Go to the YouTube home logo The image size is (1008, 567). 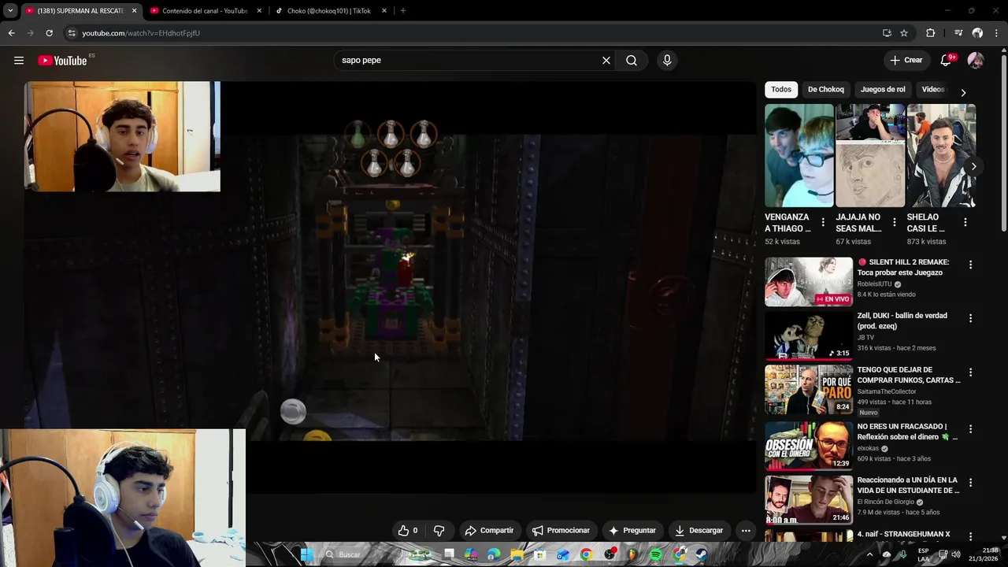pos(62,61)
